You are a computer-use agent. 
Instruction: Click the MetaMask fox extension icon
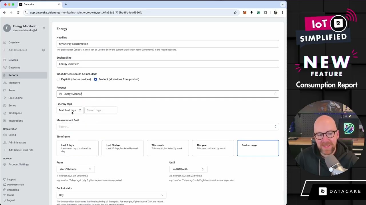click(x=245, y=13)
